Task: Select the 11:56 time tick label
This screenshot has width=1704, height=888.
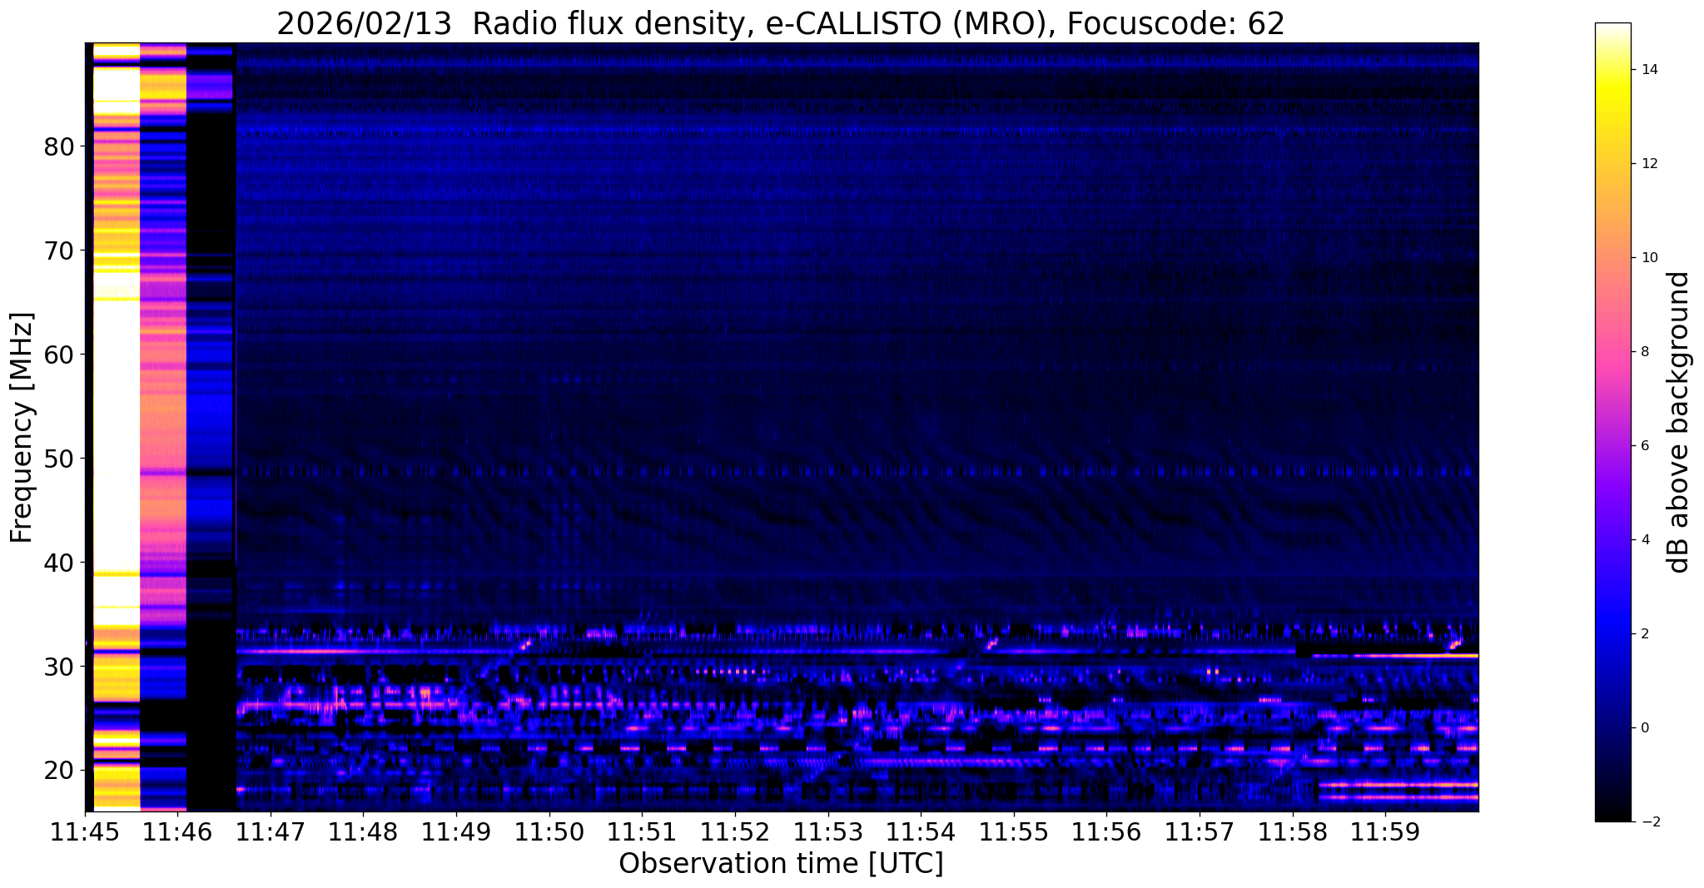Action: [1106, 833]
